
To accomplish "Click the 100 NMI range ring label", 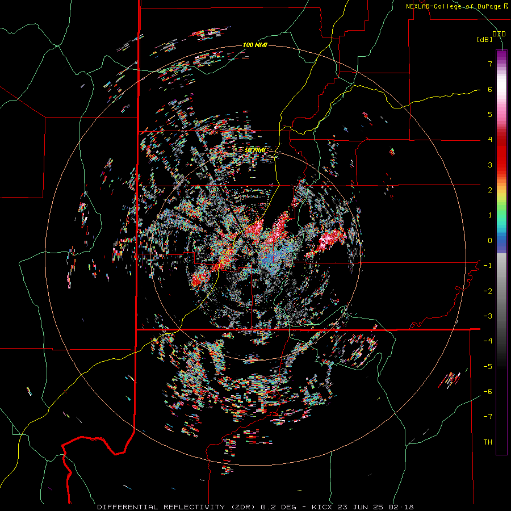I will point(255,45).
